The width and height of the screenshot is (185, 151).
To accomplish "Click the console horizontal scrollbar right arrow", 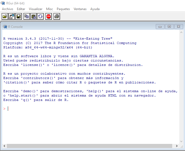I will point(177,146).
